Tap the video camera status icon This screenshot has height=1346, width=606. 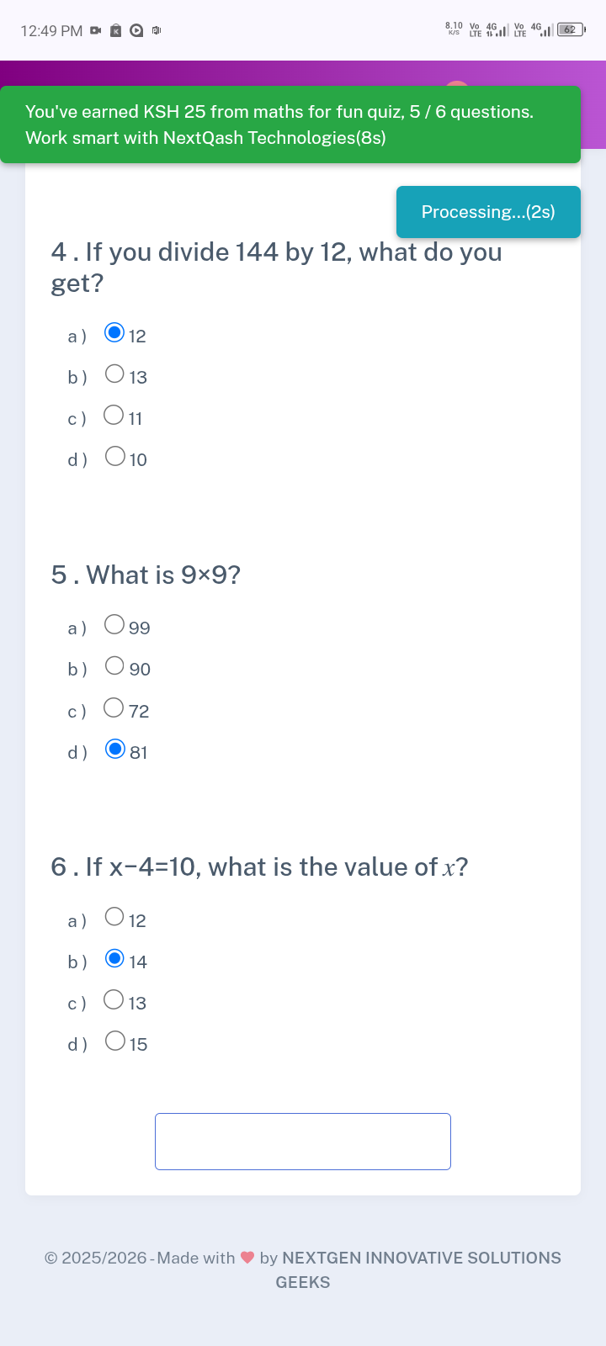coord(96,31)
